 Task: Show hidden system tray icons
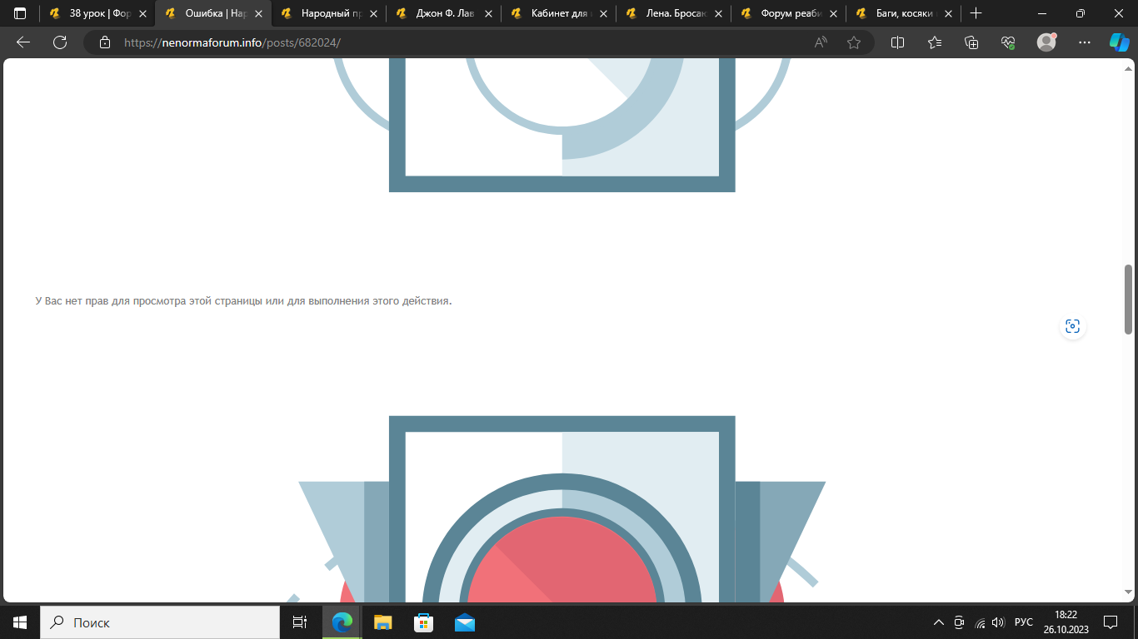point(939,622)
